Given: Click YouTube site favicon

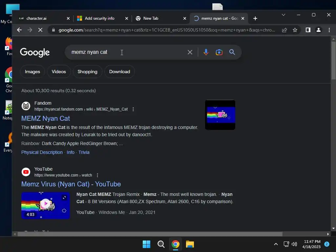Looking at the screenshot, I should [26, 172].
